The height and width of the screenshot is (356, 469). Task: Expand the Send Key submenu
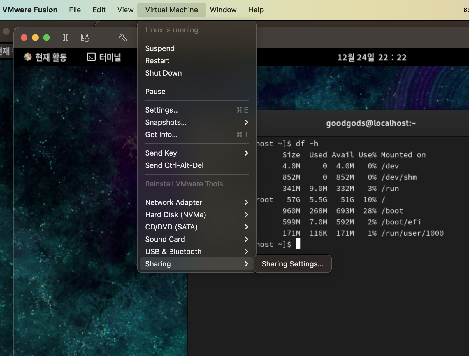pyautogui.click(x=197, y=153)
